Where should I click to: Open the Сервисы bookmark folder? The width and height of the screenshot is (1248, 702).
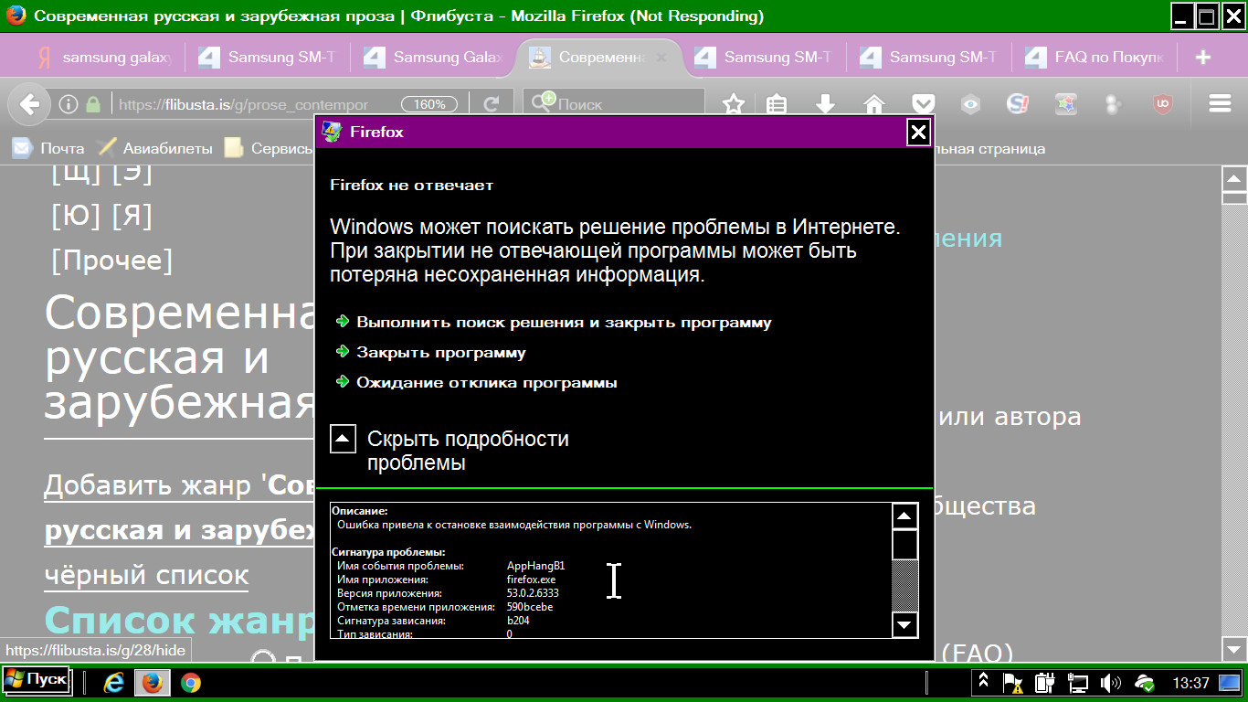pos(270,148)
